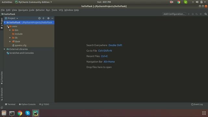Open Skype from the dock
The height and width of the screenshot is (117, 208).
tap(28, 113)
